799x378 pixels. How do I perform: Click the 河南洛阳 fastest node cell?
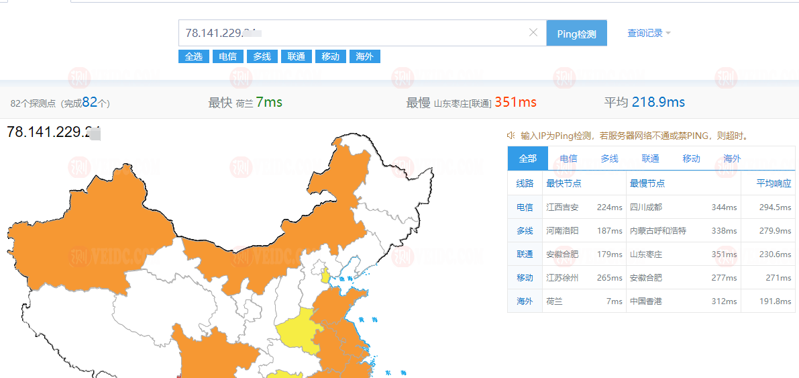point(562,230)
